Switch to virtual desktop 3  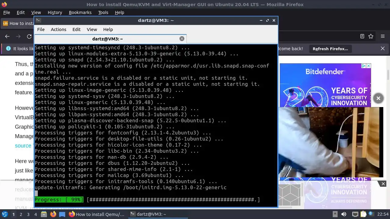click(x=28, y=214)
